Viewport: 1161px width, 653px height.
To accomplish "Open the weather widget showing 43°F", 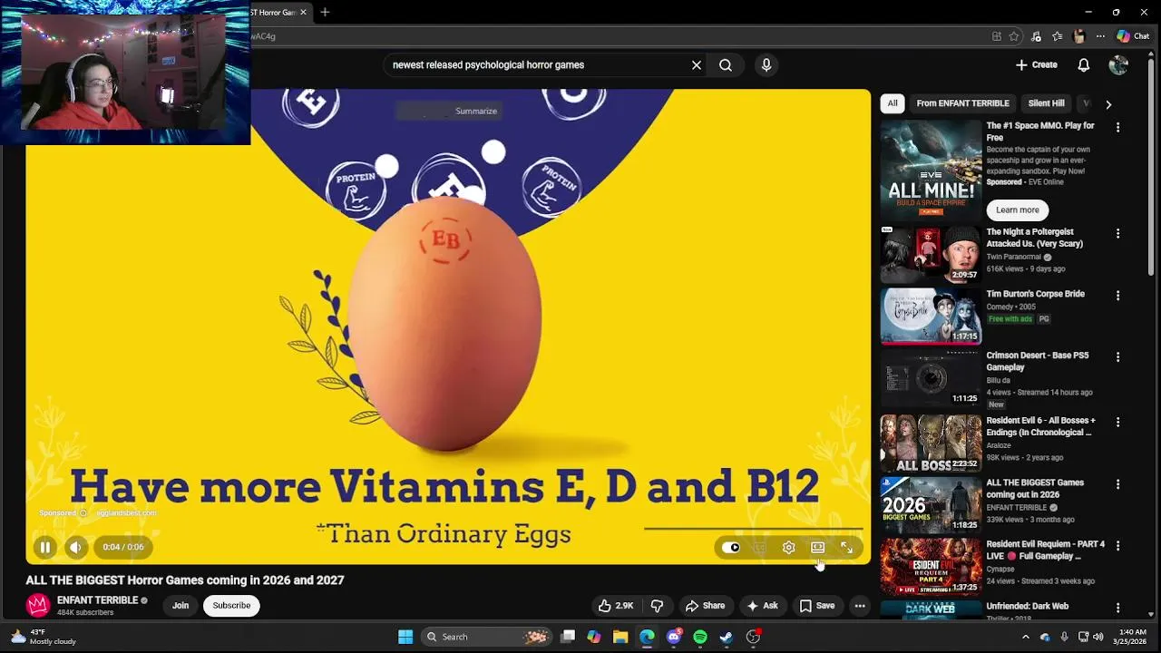I will click(x=44, y=637).
